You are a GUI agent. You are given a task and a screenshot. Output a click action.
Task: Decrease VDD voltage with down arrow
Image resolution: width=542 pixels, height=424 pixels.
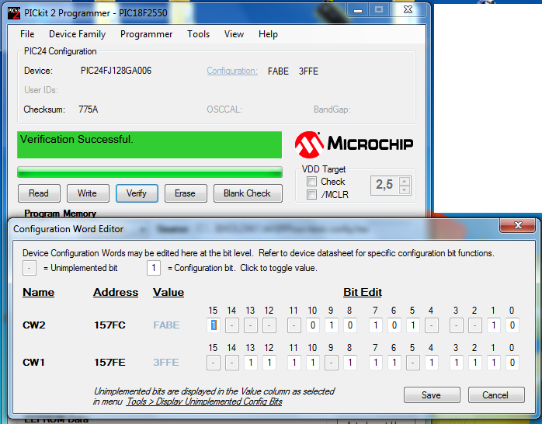tap(404, 190)
